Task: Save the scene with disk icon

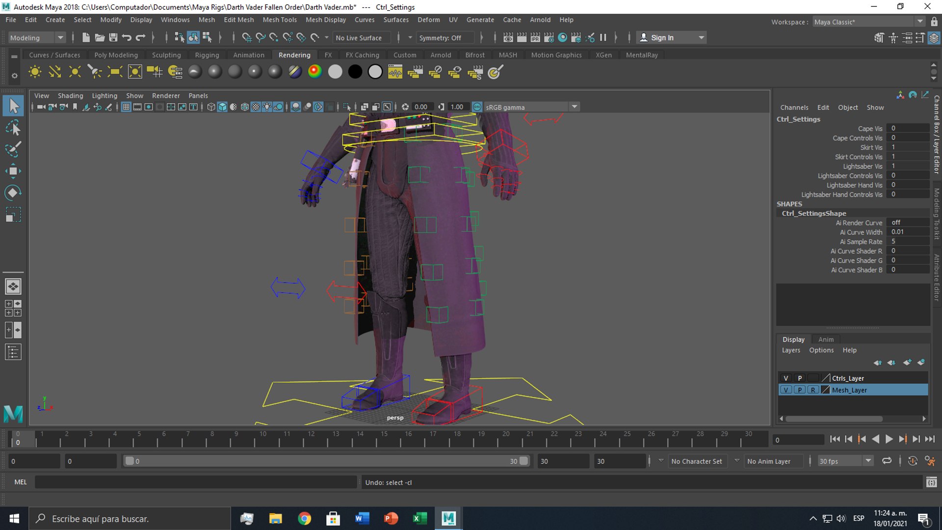Action: click(113, 37)
